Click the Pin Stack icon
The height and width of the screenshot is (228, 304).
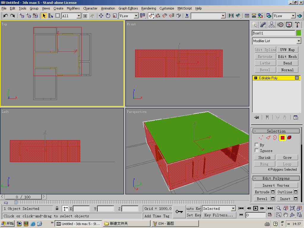coord(257,117)
